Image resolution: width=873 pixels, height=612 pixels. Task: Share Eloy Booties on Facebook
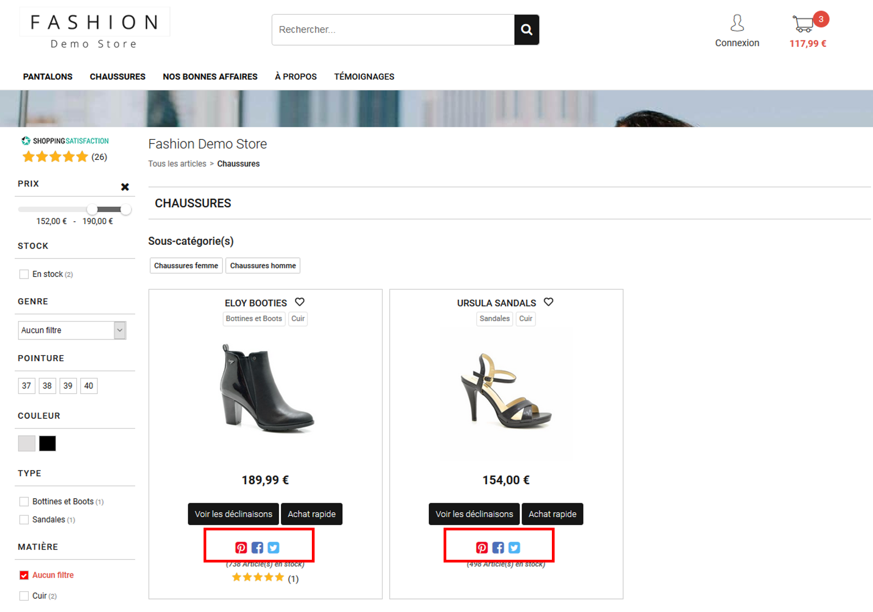click(x=257, y=548)
